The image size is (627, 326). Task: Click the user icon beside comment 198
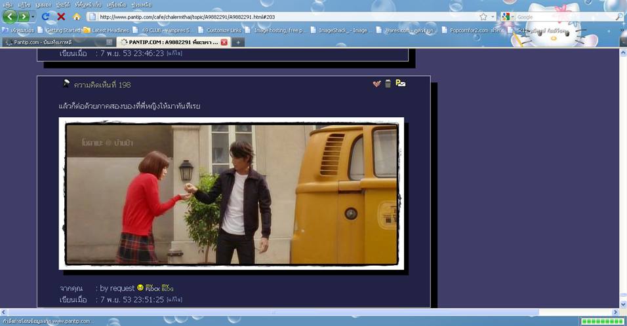(66, 83)
